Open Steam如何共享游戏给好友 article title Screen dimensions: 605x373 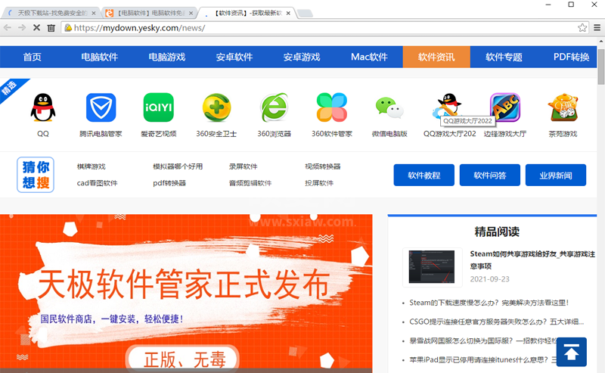coord(532,260)
